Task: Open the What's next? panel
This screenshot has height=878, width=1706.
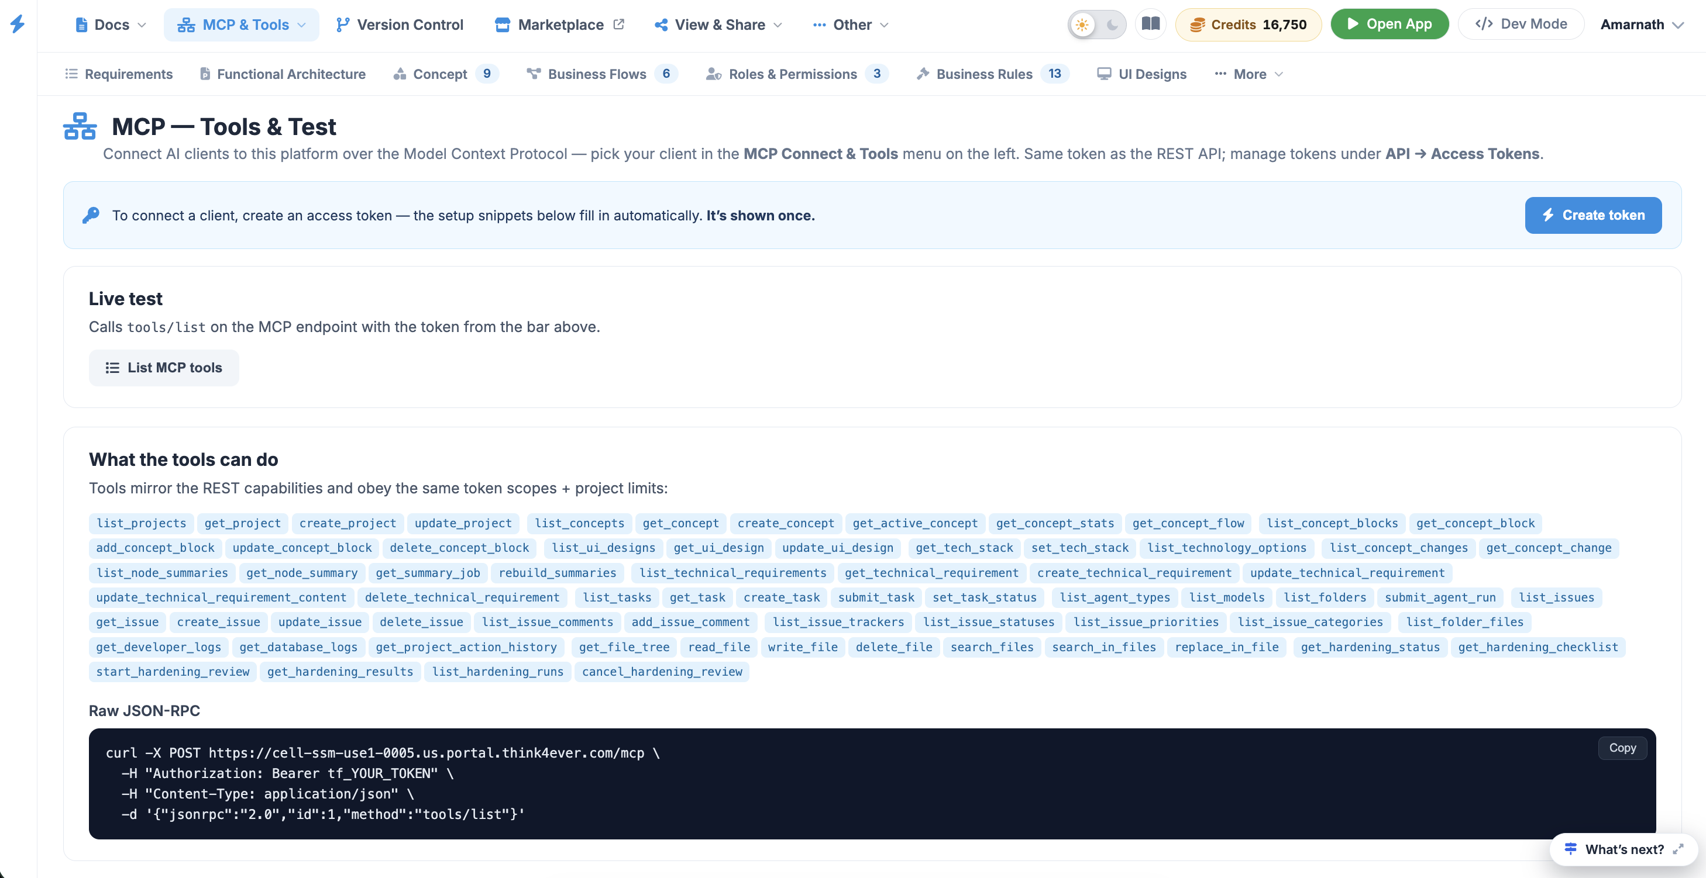Action: pyautogui.click(x=1624, y=849)
